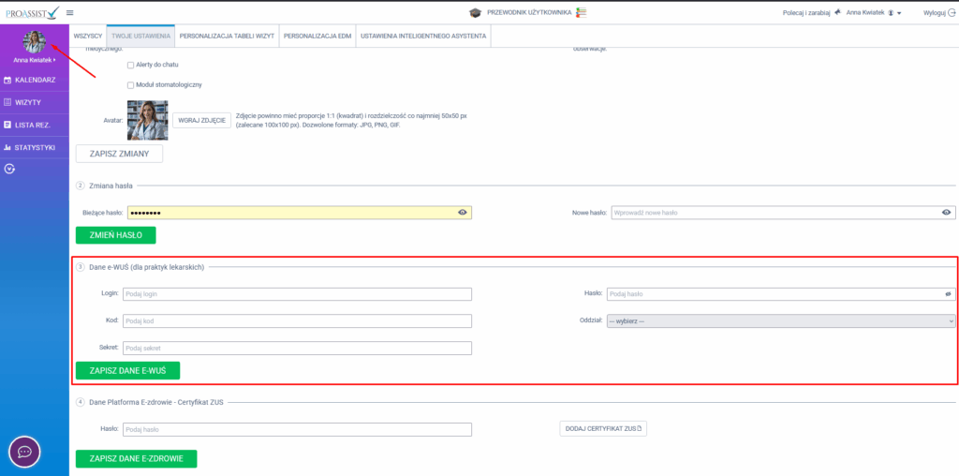
Task: Click the hamburger menu icon beside the logo
Action: [69, 12]
